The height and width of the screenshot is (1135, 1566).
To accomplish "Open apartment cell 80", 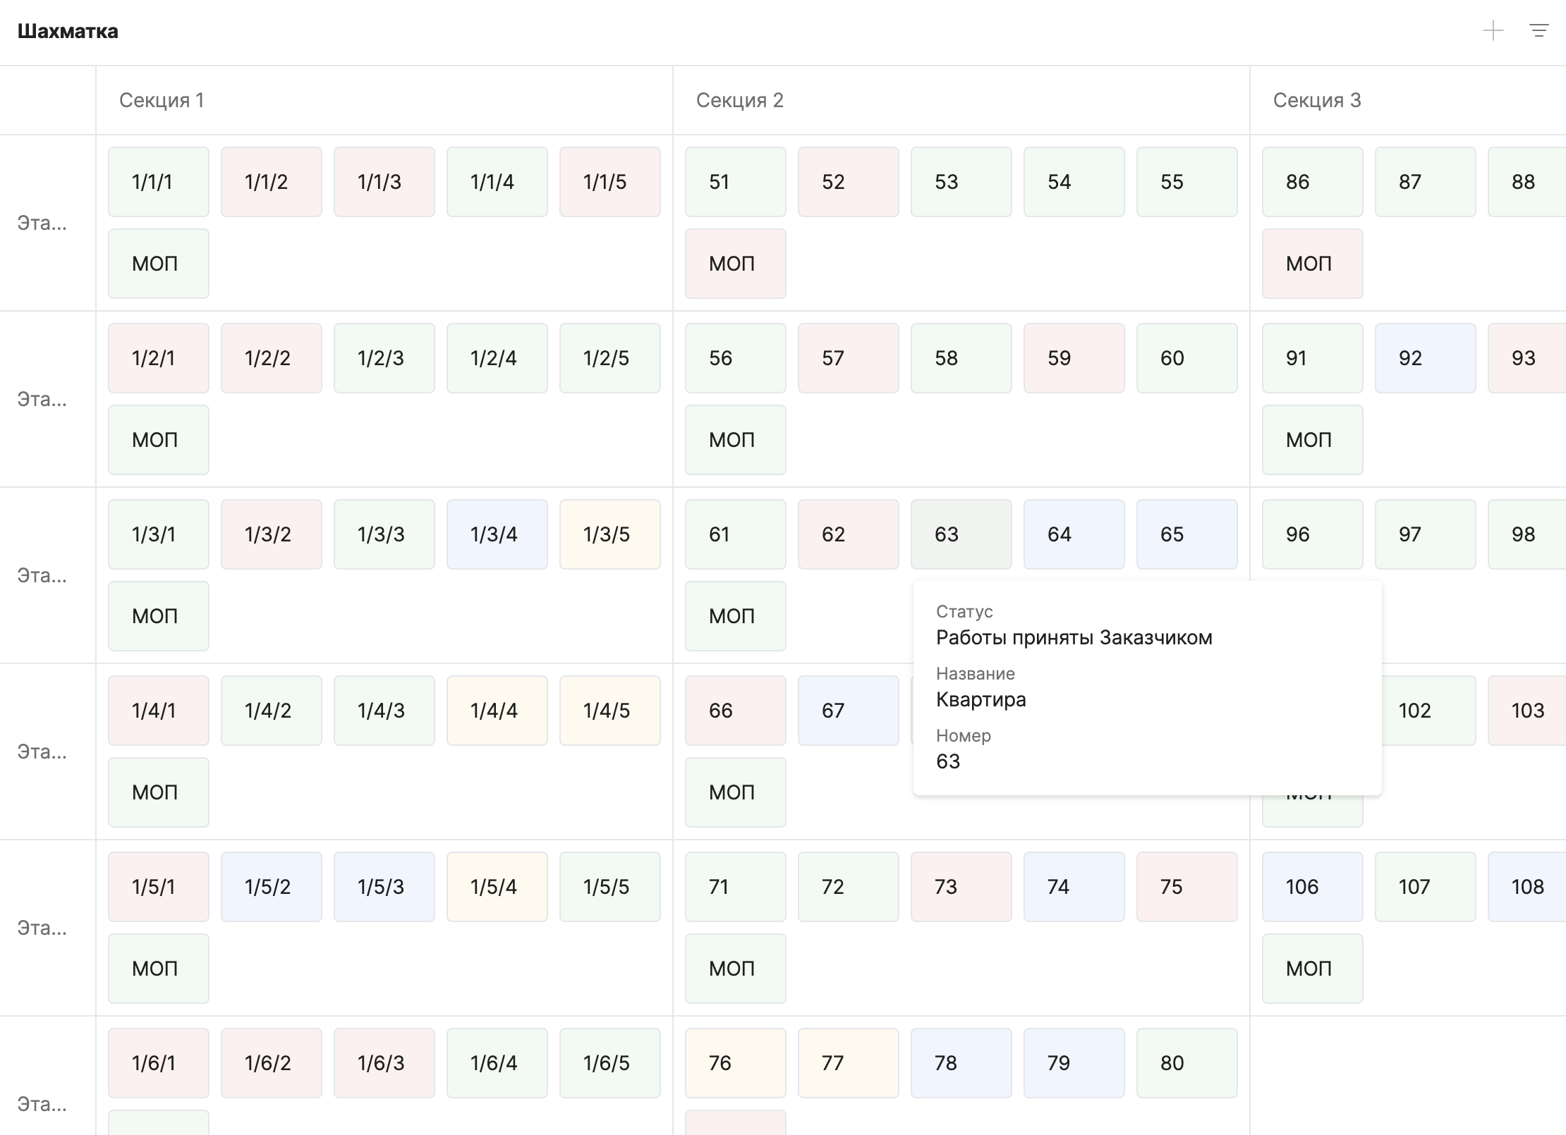I will 1186,1063.
